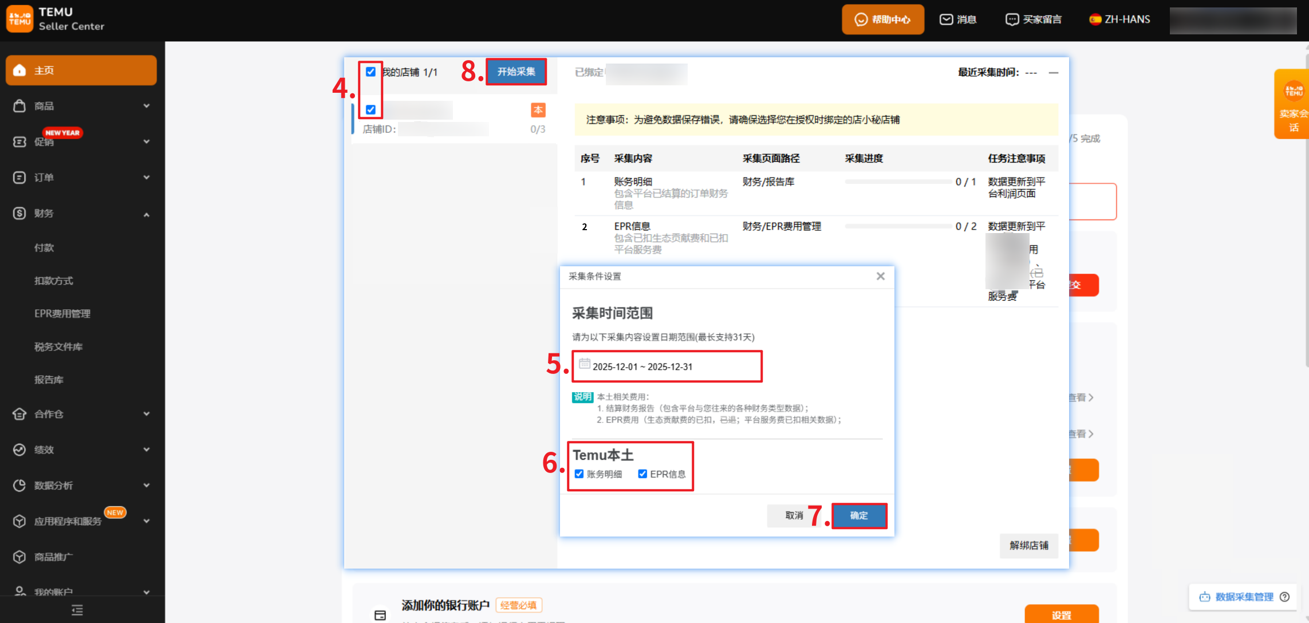Image resolution: width=1309 pixels, height=623 pixels.
Task: Close the collection settings dialog
Action: tap(880, 277)
